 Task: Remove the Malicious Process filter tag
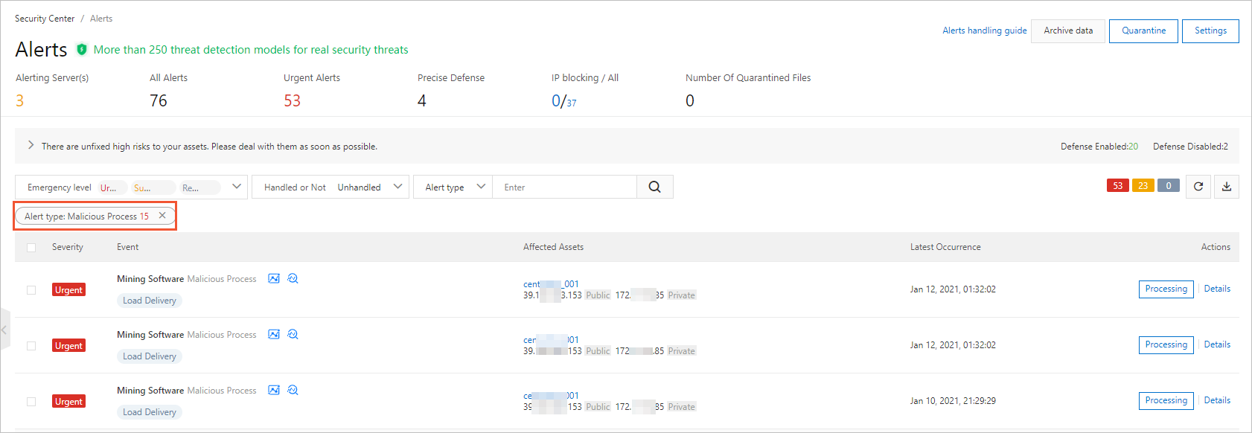[x=162, y=216]
